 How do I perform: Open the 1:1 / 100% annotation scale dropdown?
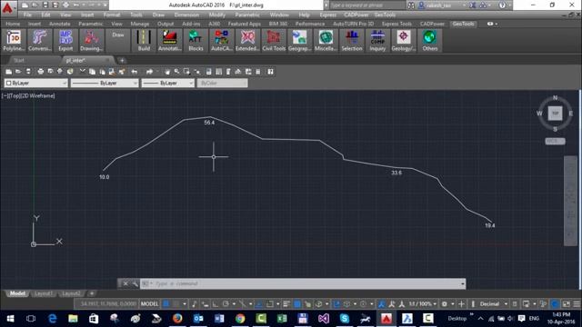(423, 304)
